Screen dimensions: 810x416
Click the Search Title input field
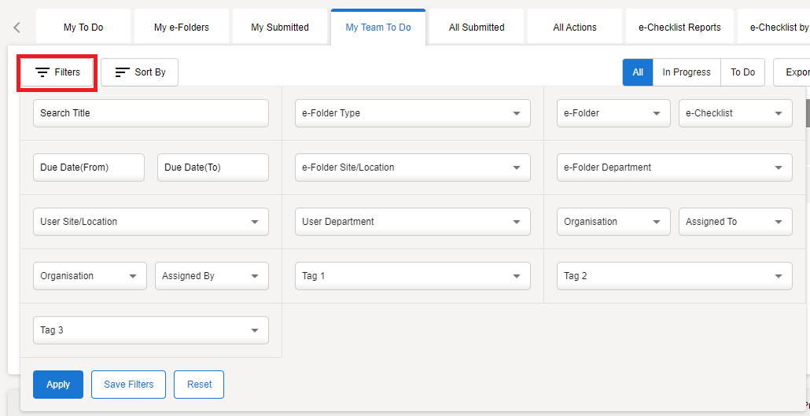[x=151, y=113]
